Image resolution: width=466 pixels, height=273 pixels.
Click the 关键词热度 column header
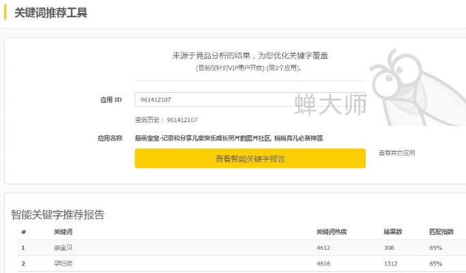coord(332,232)
